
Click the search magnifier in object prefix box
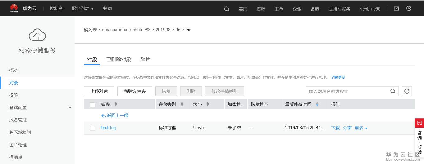tap(393, 91)
